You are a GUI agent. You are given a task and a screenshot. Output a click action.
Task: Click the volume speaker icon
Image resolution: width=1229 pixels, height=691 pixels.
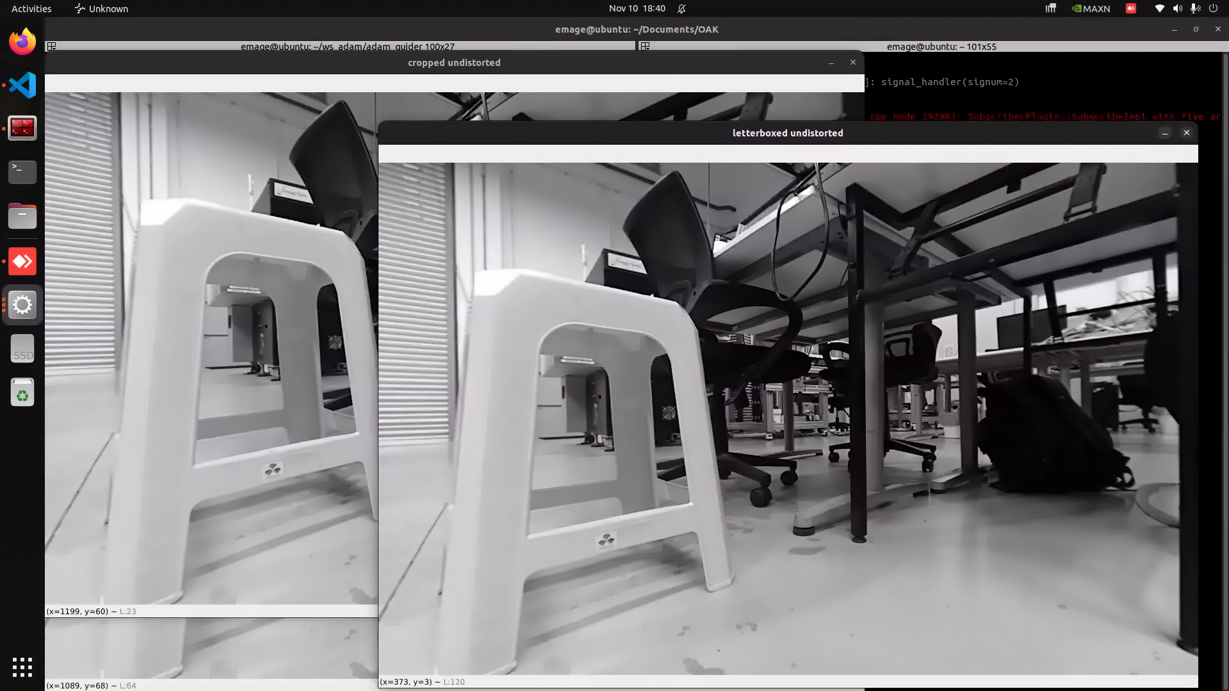click(x=1177, y=8)
